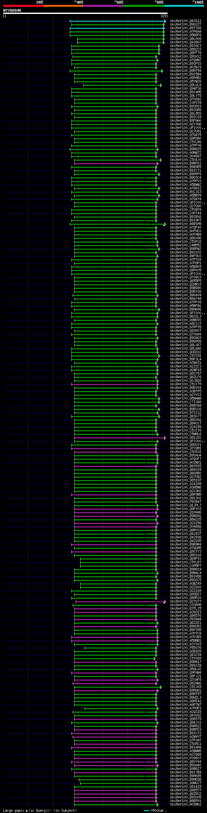Select the UniRef100_B7SIX2 label
The image size is (207, 813).
186,413
